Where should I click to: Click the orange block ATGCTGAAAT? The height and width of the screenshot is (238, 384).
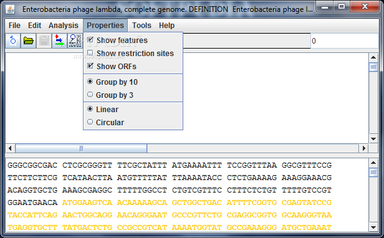tap(307, 227)
